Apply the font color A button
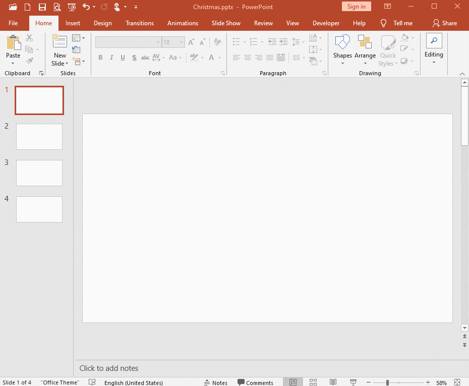 point(211,58)
